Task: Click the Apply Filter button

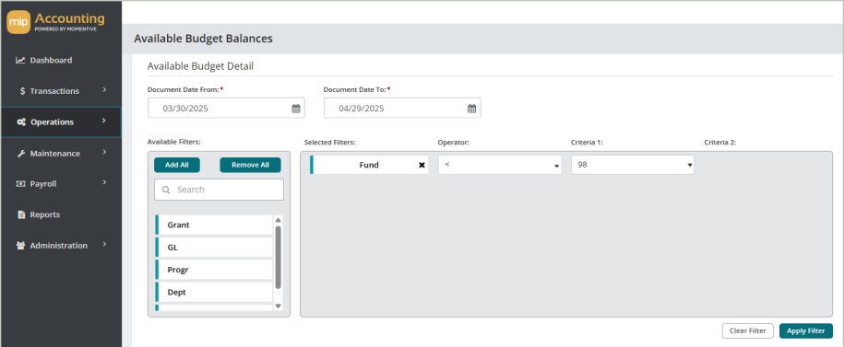Action: point(806,330)
